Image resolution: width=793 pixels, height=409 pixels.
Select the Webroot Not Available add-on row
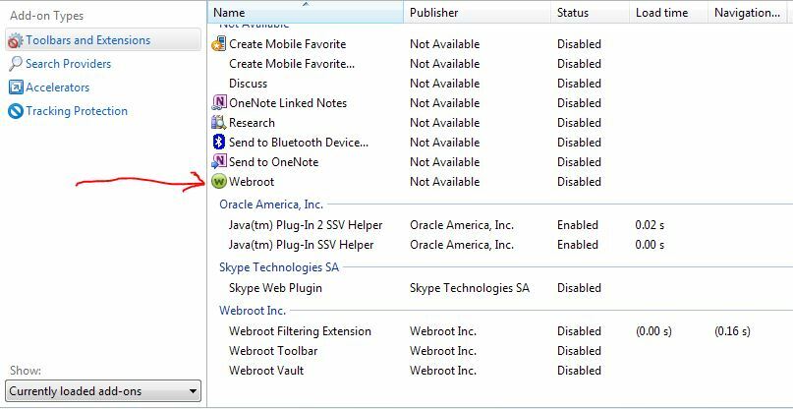click(x=501, y=182)
